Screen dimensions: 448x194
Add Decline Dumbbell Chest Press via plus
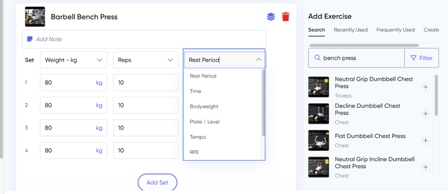[x=425, y=114]
